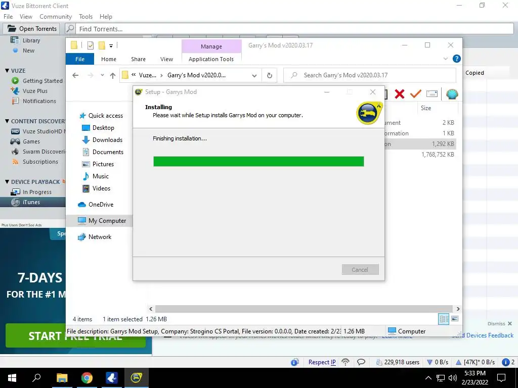Click the Explorer horizontal scrollbar
The height and width of the screenshot is (388, 518).
coord(304,309)
